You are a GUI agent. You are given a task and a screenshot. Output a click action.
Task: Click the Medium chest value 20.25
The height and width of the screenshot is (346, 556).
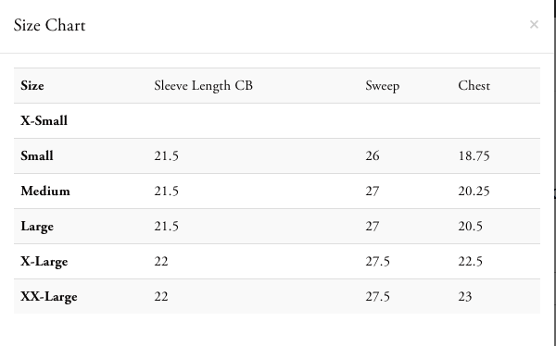(x=474, y=191)
